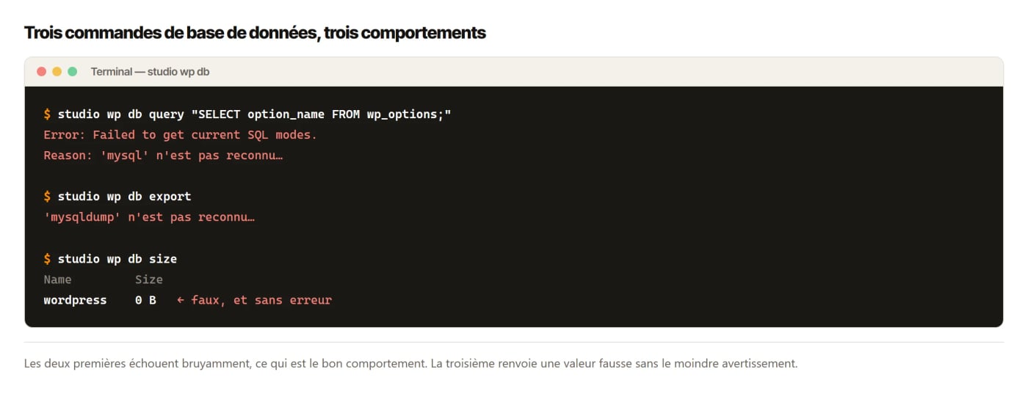Click the orange prompt before db export command
Image resolution: width=1028 pixels, height=394 pixels.
coord(47,197)
